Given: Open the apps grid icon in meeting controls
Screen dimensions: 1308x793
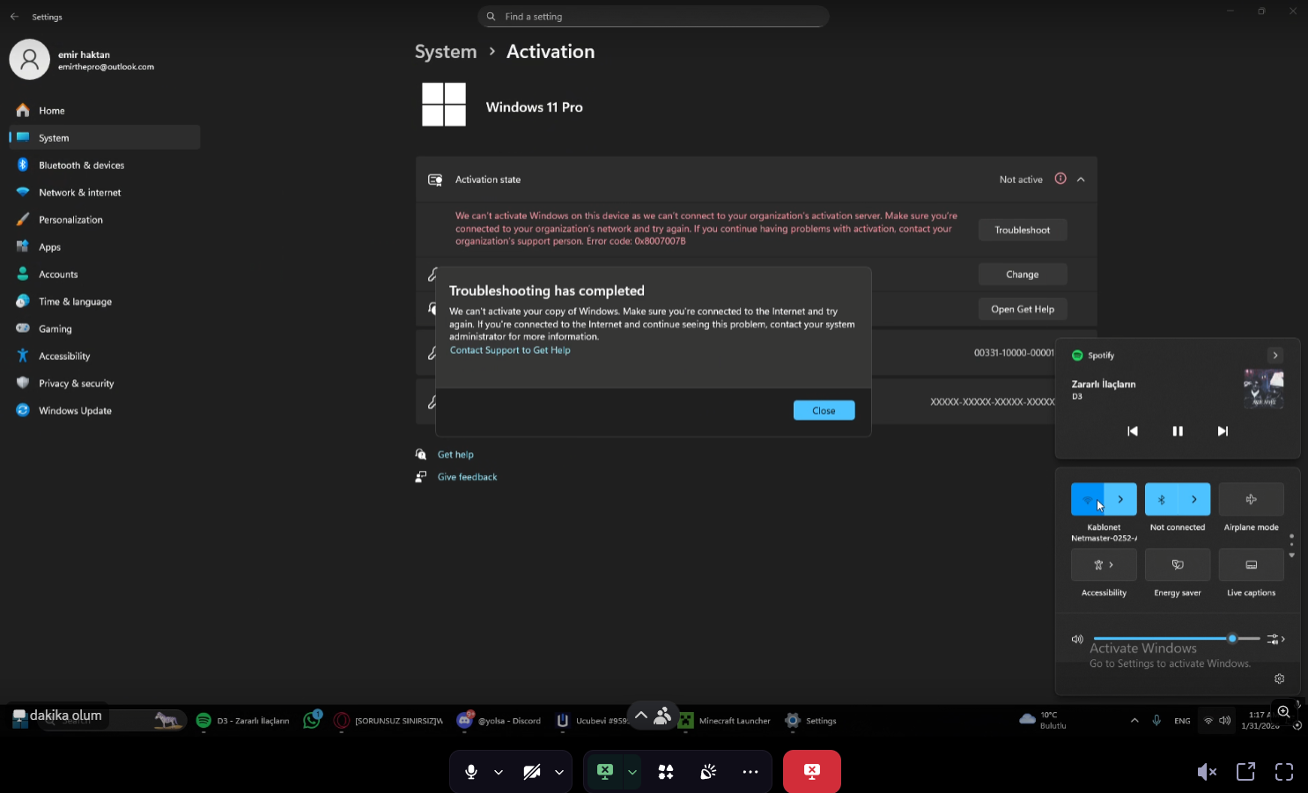Looking at the screenshot, I should click(666, 772).
